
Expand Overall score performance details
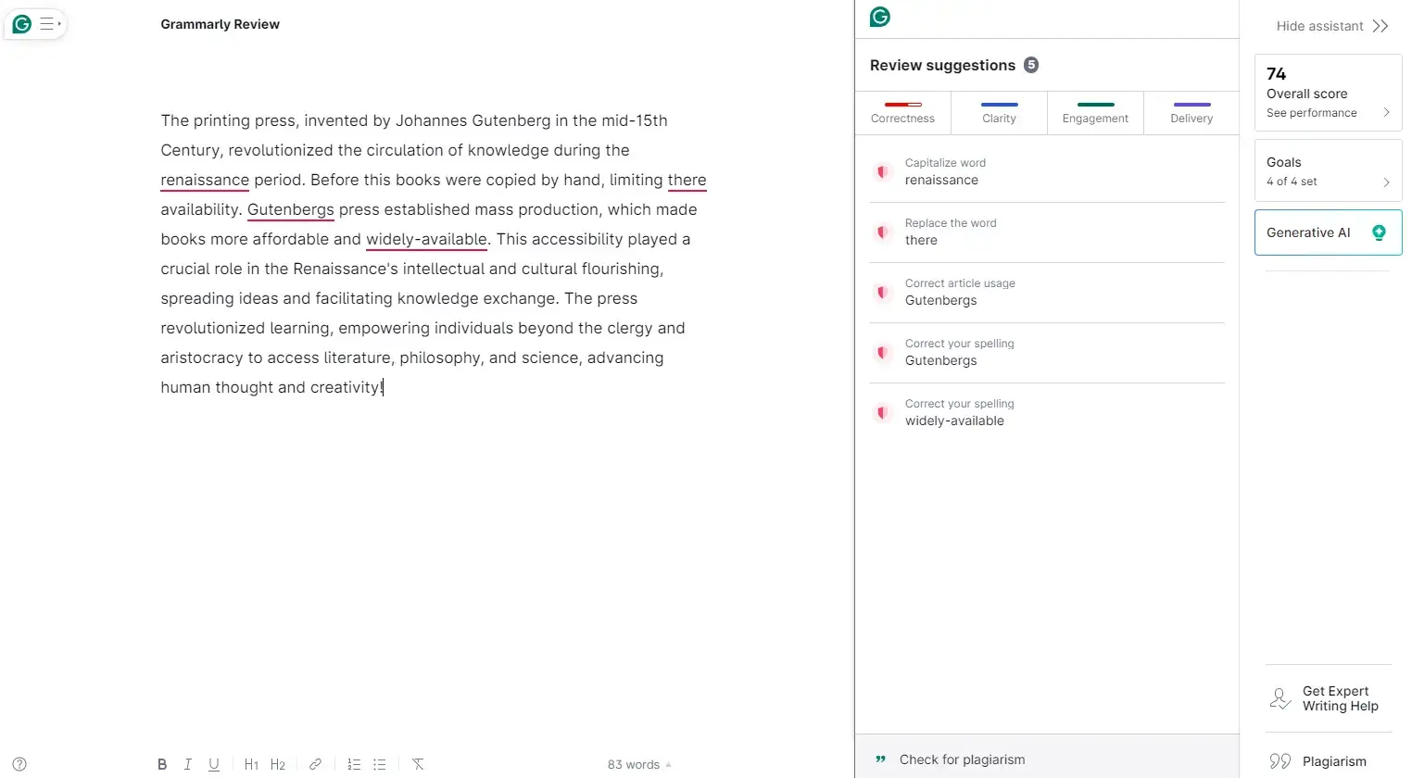(x=1327, y=94)
